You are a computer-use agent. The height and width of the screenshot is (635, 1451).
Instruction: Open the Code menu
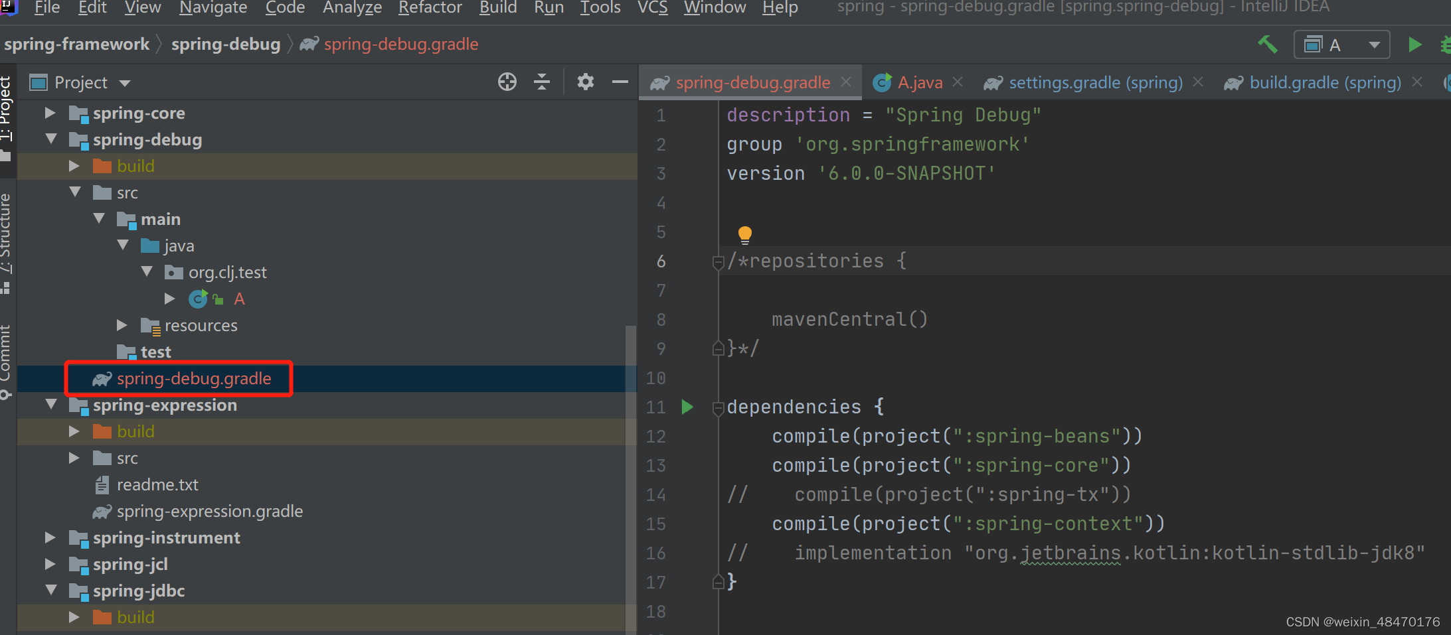(x=285, y=8)
